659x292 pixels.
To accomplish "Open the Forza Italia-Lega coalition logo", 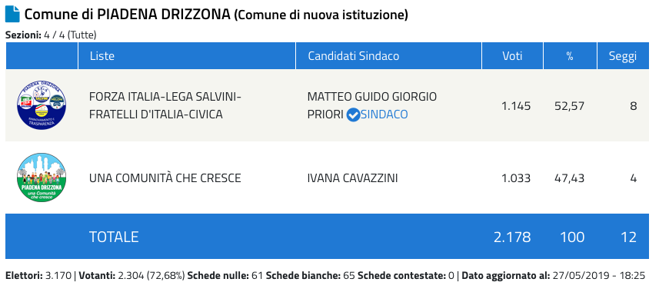I will coord(42,105).
